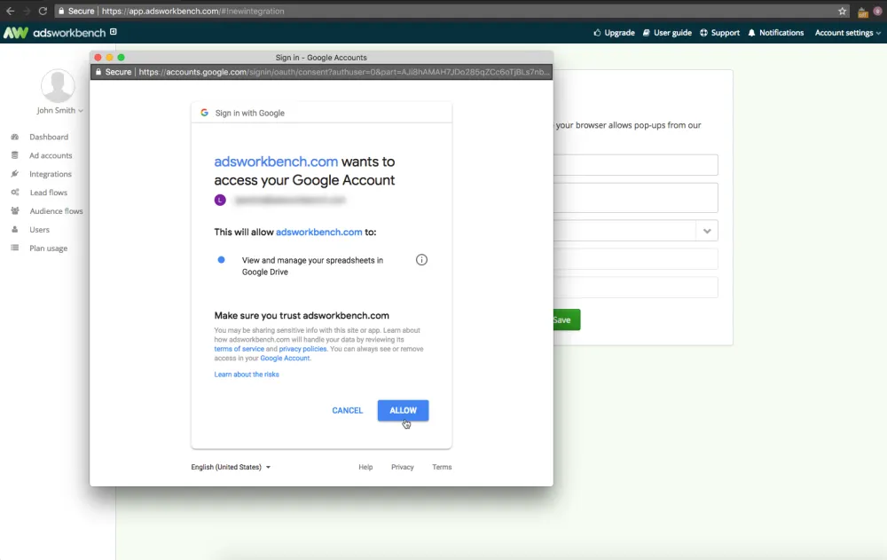
Task: Click the Plan usage bars icon
Action: coord(15,248)
